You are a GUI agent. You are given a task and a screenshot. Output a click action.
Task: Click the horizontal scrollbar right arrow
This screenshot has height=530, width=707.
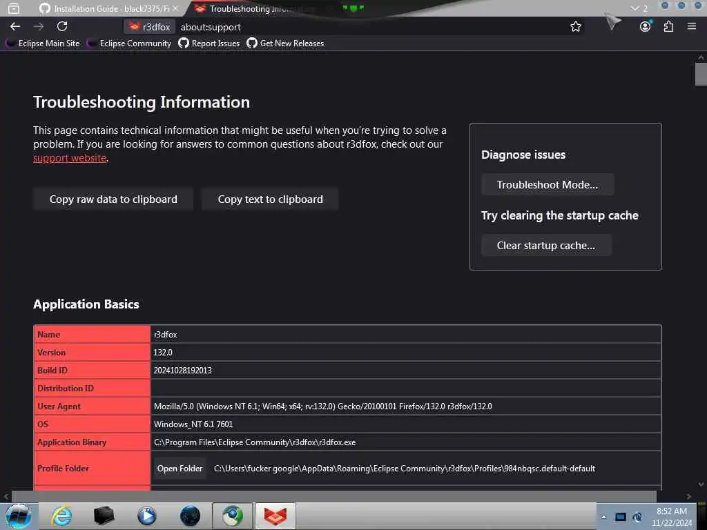[688, 496]
